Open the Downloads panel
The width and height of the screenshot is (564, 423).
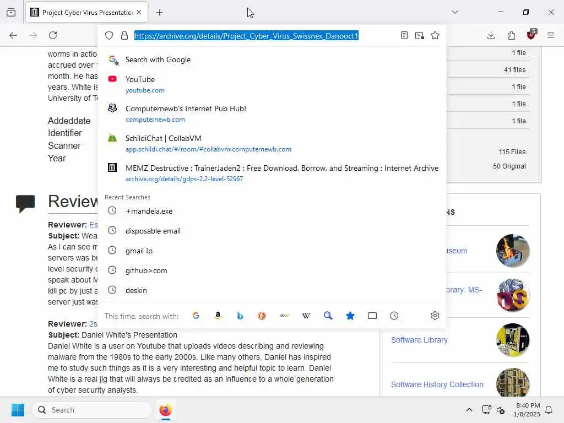point(491,35)
